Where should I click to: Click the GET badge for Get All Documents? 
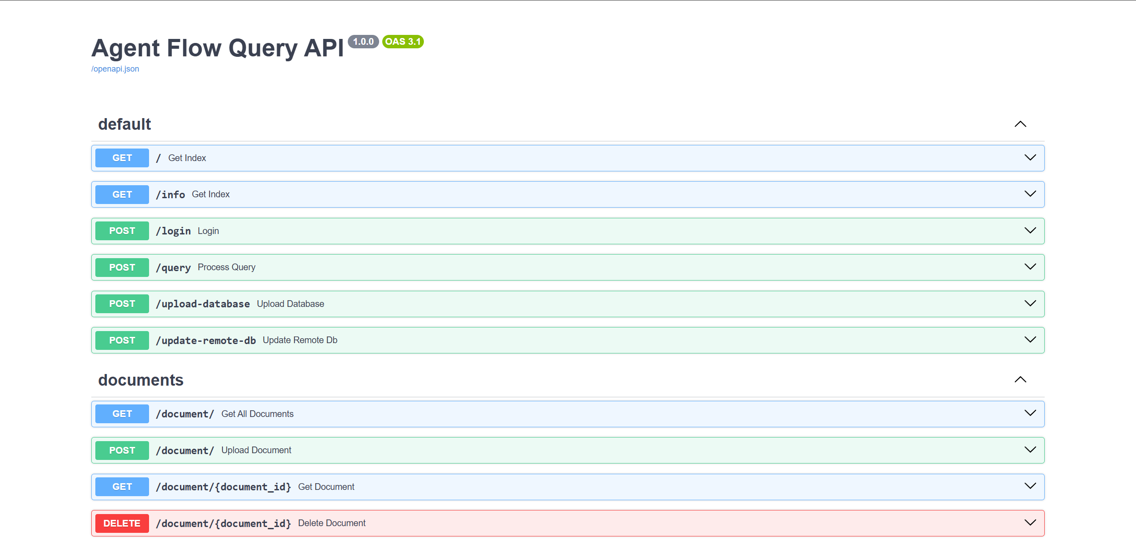122,414
